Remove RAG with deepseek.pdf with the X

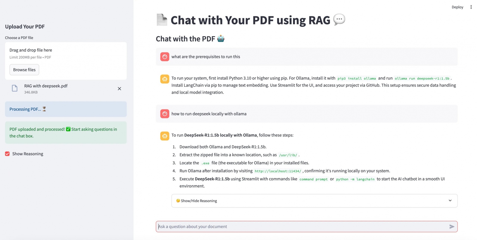tap(119, 88)
